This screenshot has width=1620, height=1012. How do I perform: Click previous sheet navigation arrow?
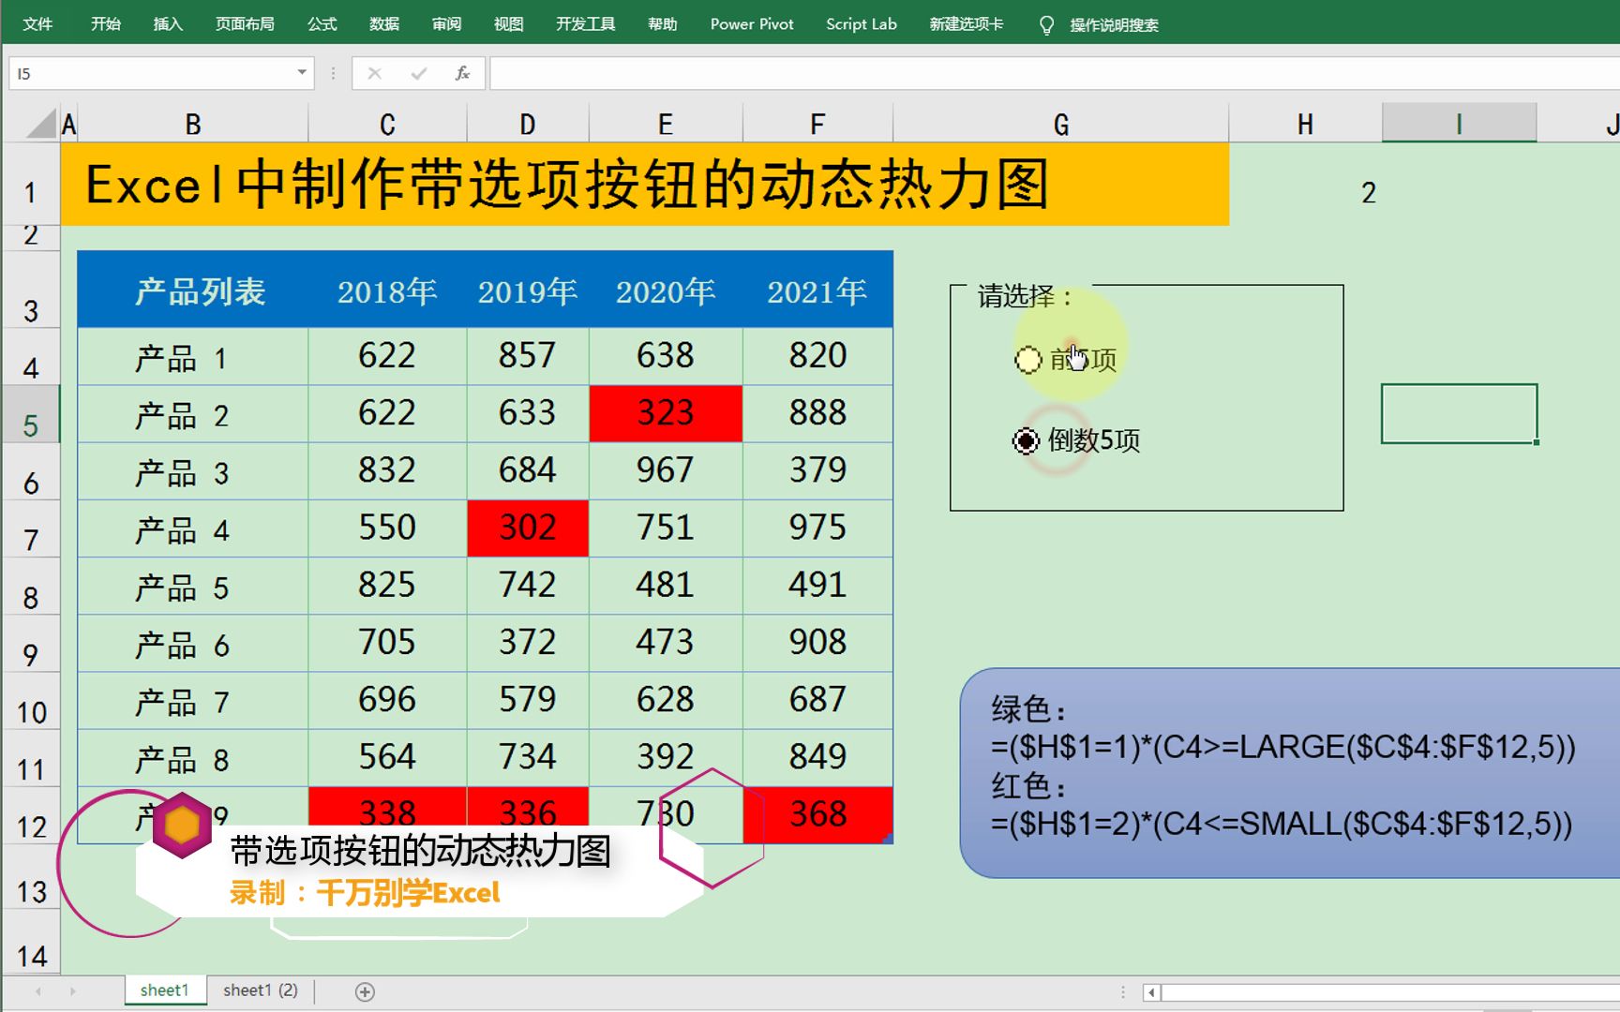coord(38,991)
